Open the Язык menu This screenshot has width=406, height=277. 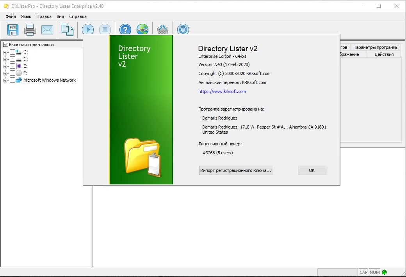click(26, 16)
